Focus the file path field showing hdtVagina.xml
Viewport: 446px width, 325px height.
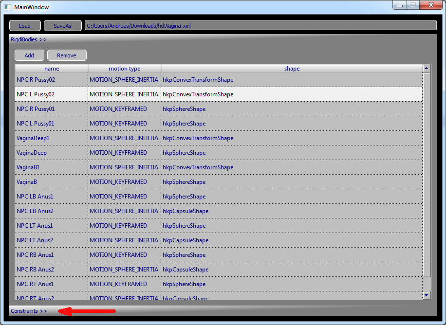pyautogui.click(x=260, y=26)
